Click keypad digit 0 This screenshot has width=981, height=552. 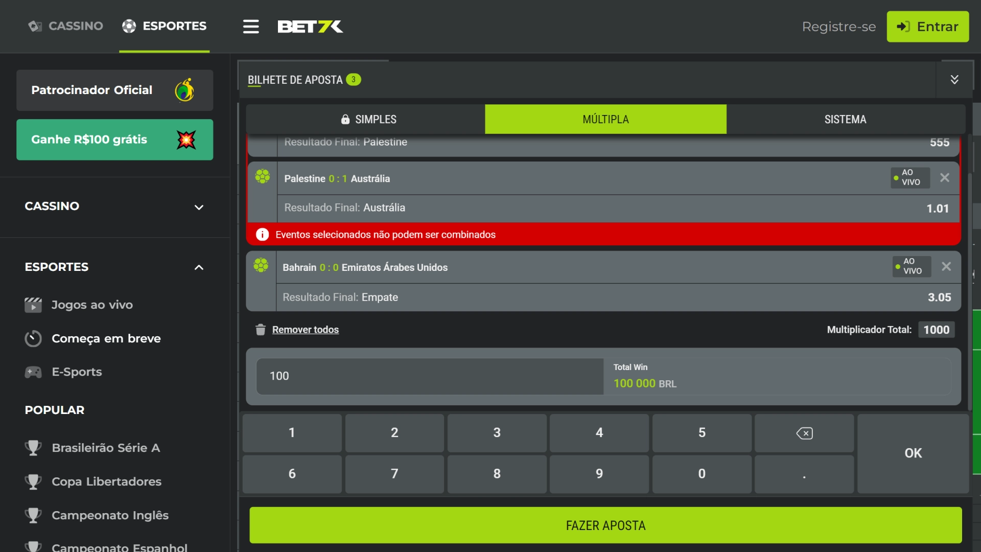click(702, 474)
